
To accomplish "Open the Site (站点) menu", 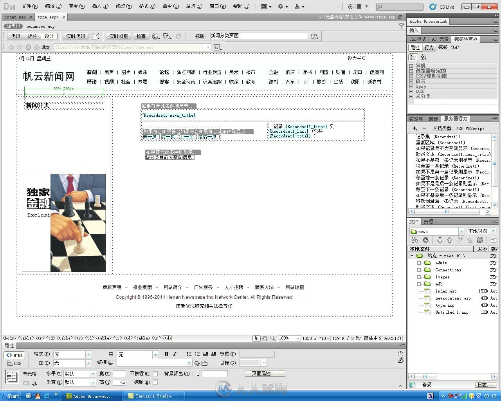I will pyautogui.click(x=194, y=6).
